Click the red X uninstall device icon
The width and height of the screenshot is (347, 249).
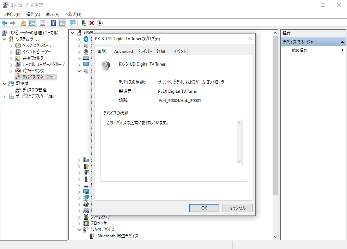[92, 23]
